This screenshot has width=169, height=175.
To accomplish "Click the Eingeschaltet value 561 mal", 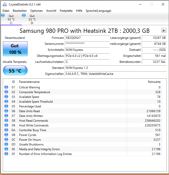I will click(x=154, y=56).
